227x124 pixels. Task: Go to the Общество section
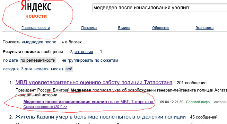click(x=161, y=28)
